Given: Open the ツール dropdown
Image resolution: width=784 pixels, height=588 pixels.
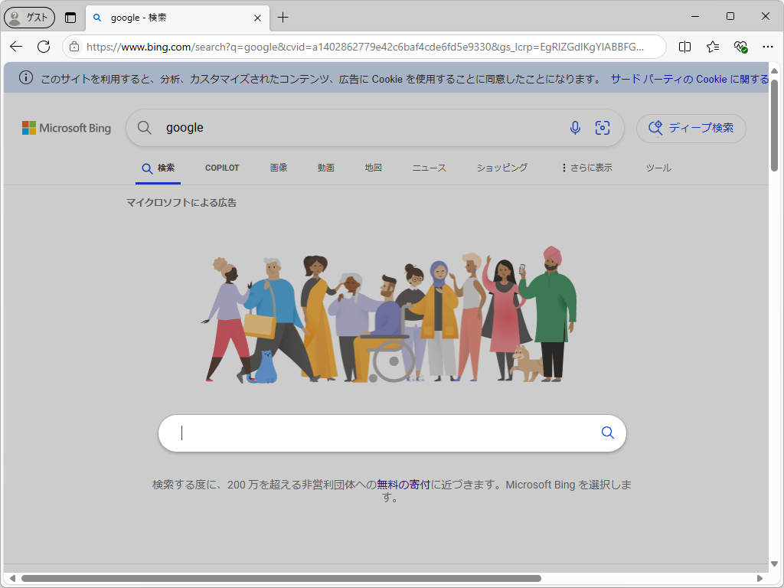Looking at the screenshot, I should 657,167.
